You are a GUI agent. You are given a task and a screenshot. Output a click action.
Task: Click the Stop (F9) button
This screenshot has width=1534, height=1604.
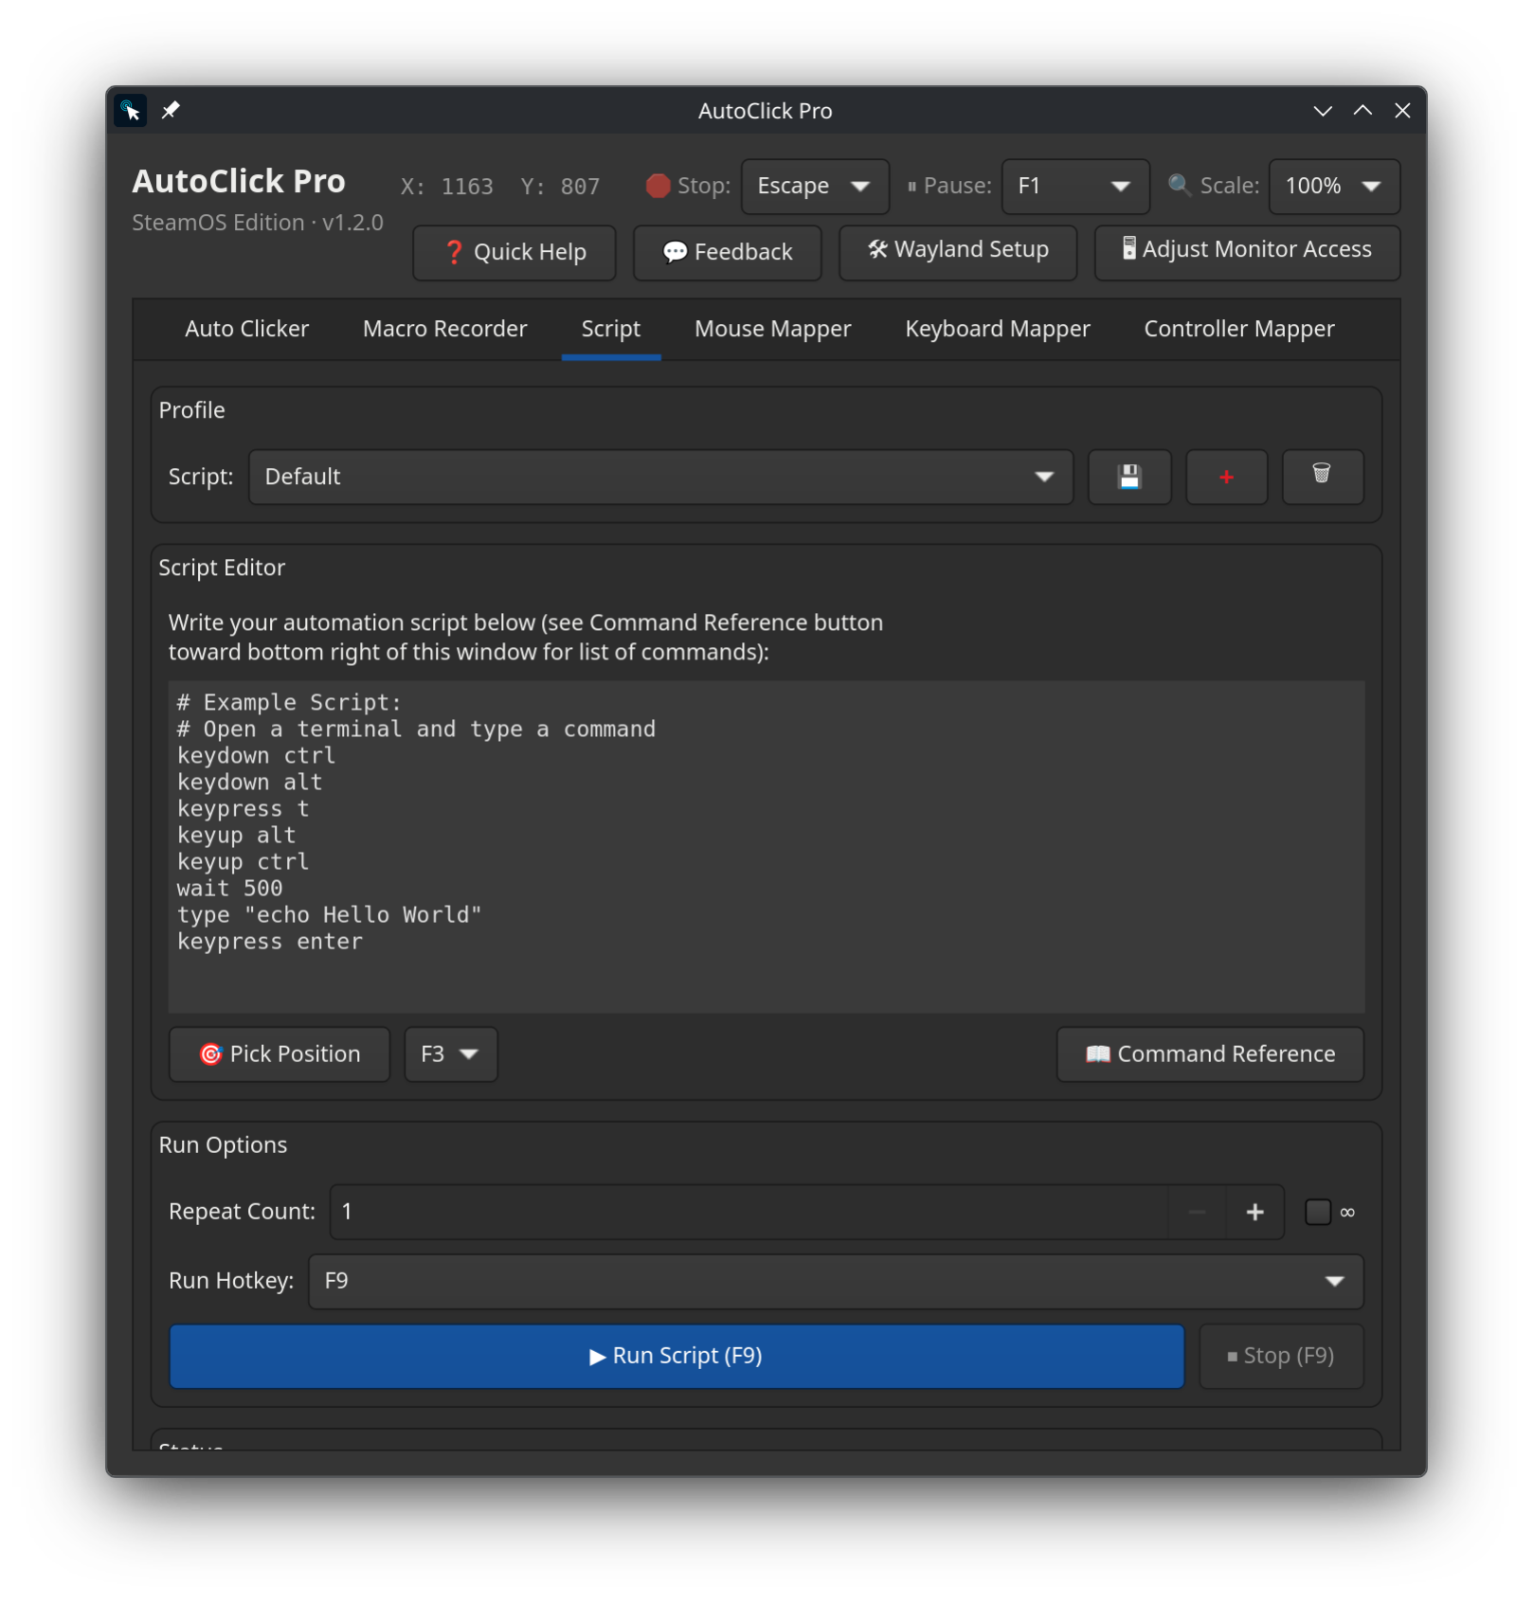(x=1281, y=1357)
